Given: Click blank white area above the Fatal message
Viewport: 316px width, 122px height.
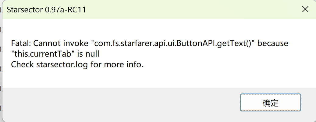Looking at the screenshot, I should (x=152, y=29).
